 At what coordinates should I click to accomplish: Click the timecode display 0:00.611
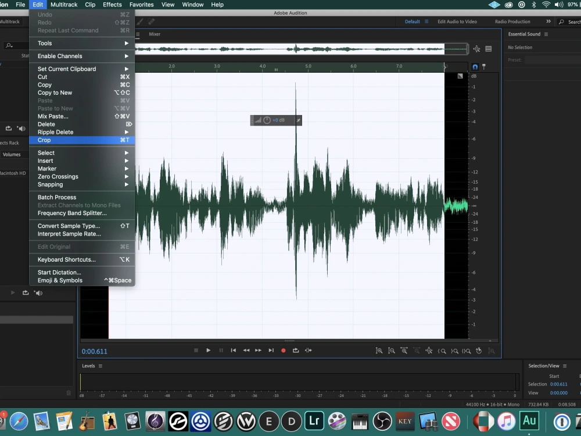[95, 352]
